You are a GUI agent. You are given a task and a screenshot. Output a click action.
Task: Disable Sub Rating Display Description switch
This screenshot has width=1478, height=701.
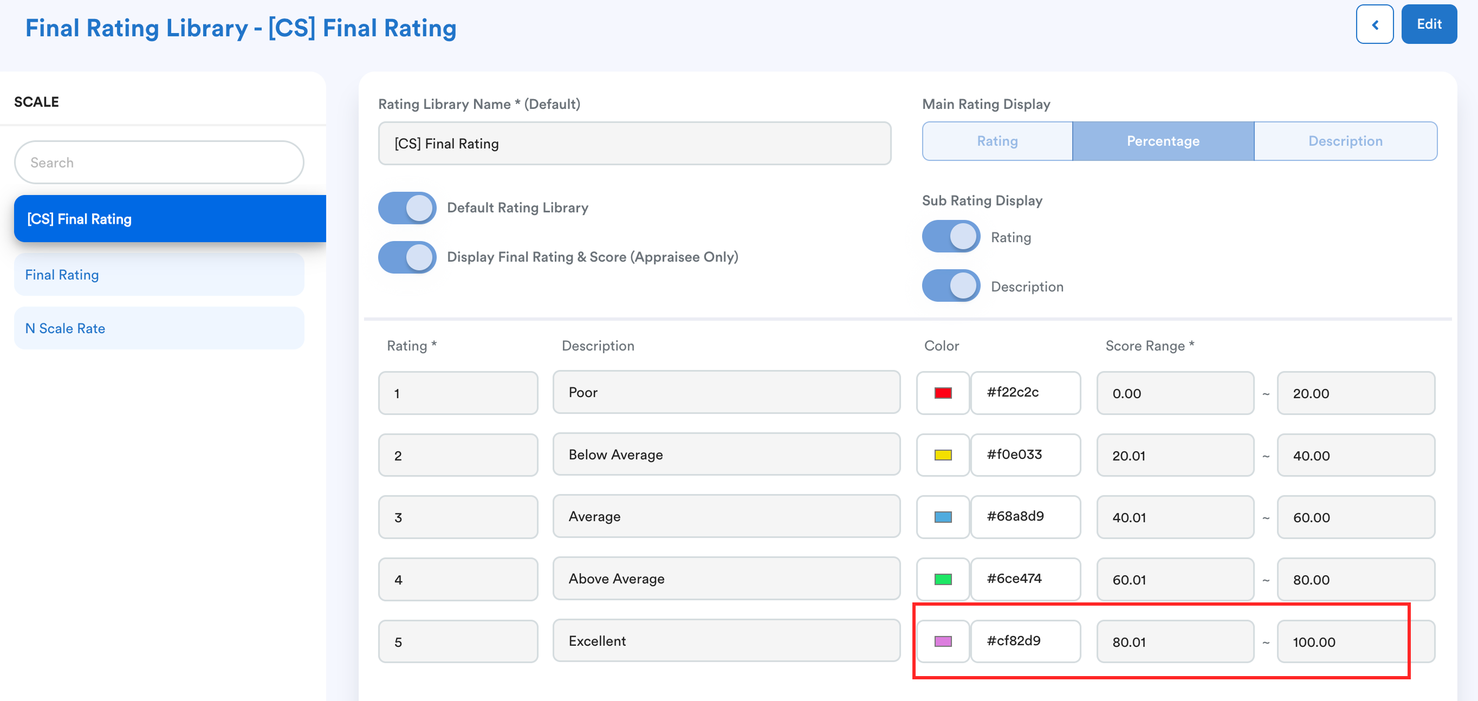[x=951, y=286]
